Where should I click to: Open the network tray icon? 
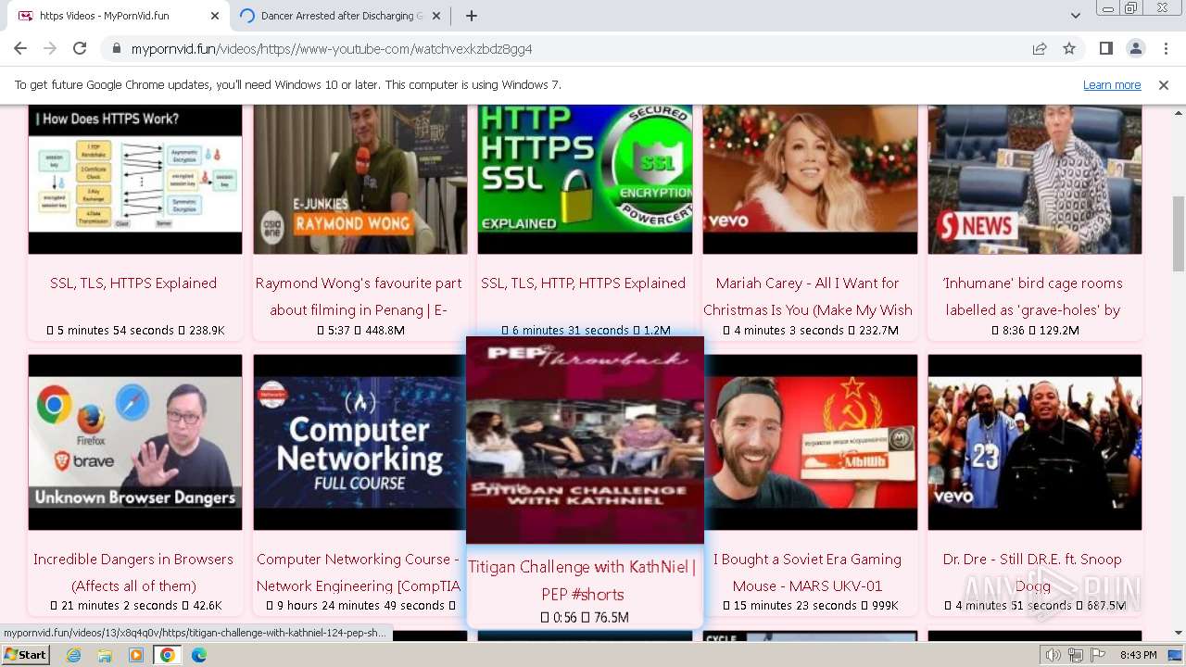pos(1075,655)
